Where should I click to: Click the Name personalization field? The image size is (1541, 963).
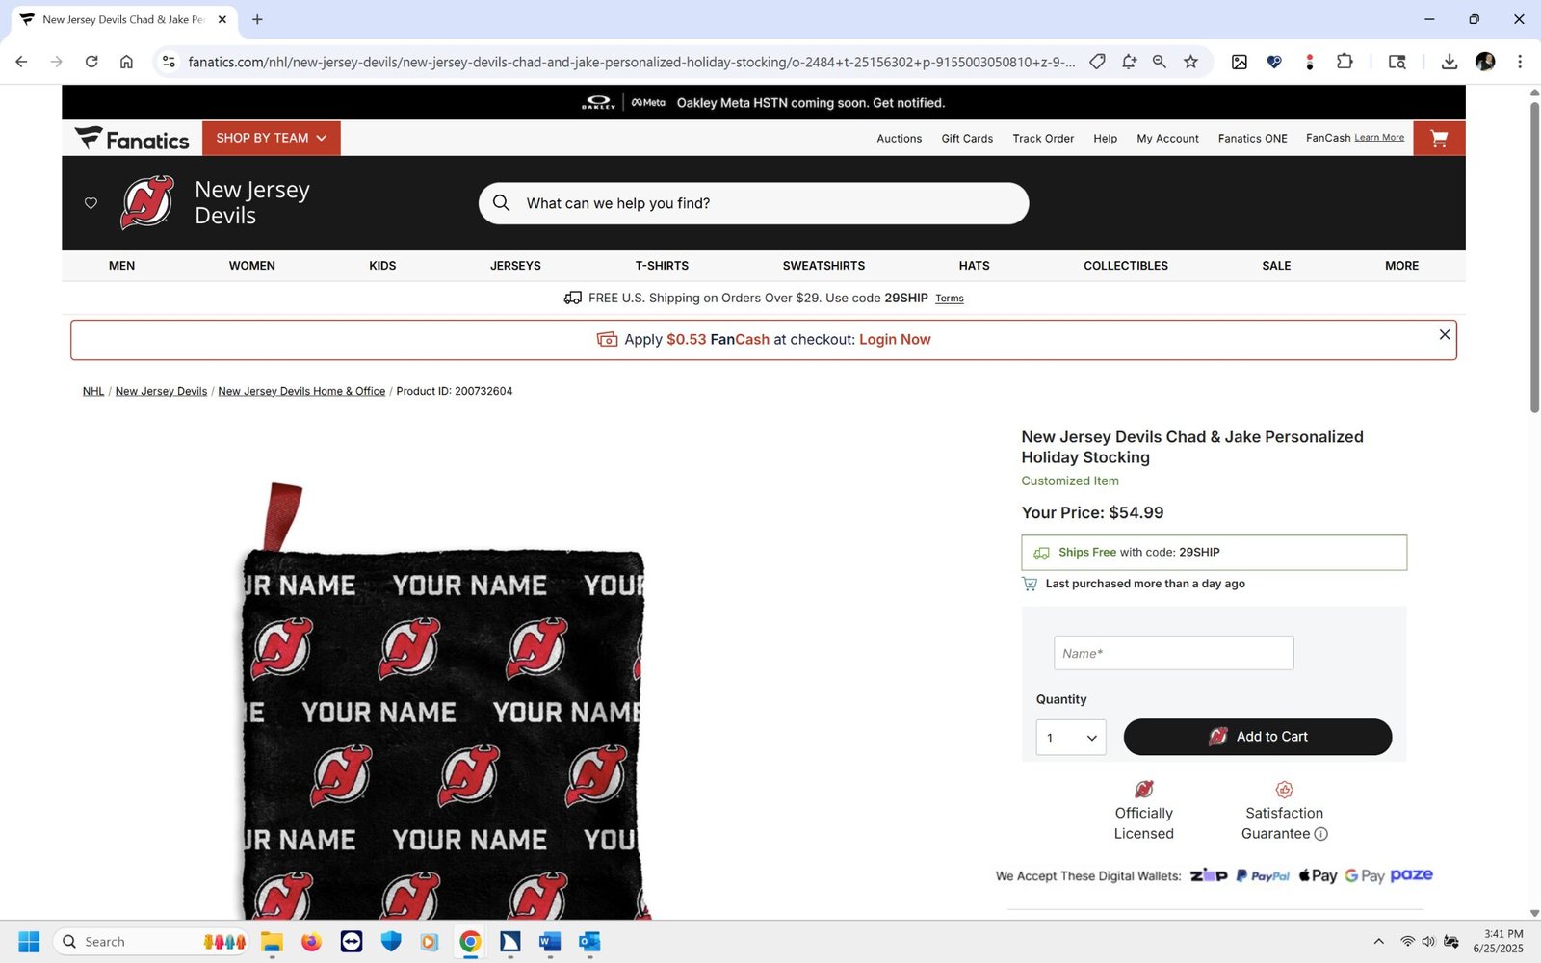tap(1173, 653)
